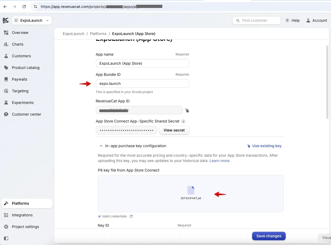Image resolution: width=331 pixels, height=245 pixels.
Task: Click the Overview grid icon
Action: [6, 33]
